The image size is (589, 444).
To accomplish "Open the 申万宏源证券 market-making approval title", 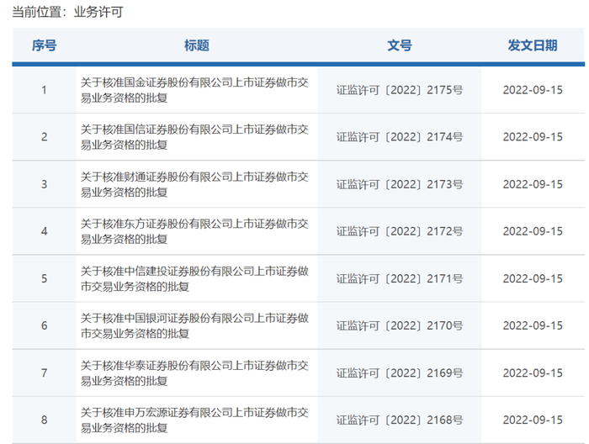I will coord(194,420).
